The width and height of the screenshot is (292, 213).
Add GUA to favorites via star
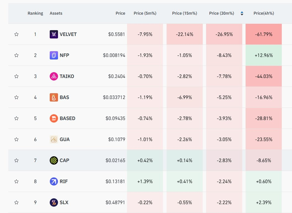16,139
